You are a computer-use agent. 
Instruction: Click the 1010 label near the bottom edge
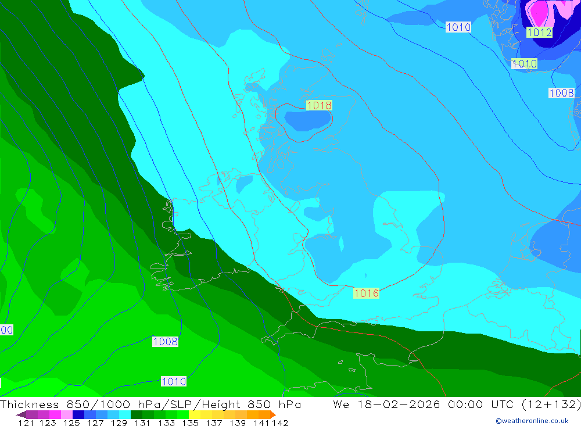[174, 381]
